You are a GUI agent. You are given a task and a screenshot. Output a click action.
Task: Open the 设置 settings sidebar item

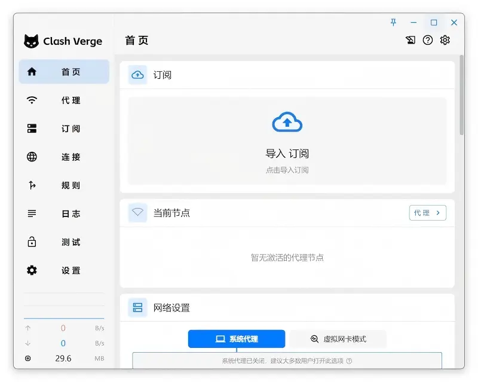(x=64, y=270)
